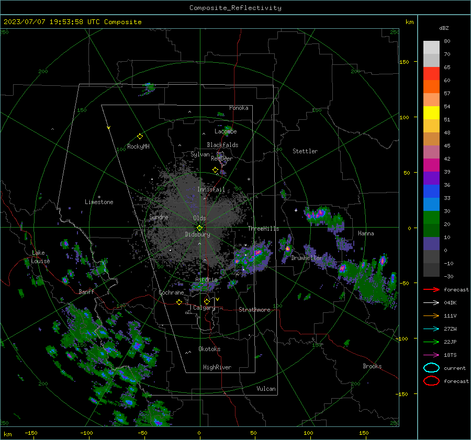Click the Lacombe city label
471x440 pixels.
[x=226, y=131]
